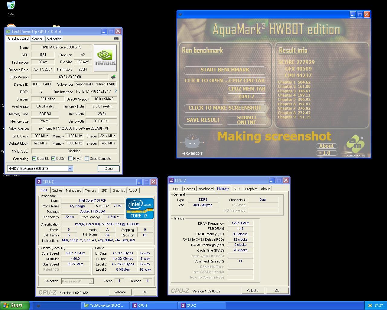Click the CAS# Latency value 9.0 clocks

(240, 234)
